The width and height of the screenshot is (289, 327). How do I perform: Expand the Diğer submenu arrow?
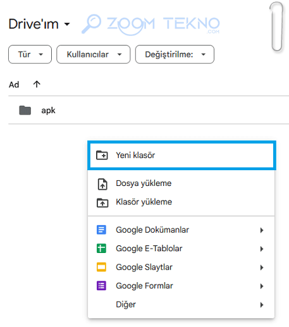(262, 305)
